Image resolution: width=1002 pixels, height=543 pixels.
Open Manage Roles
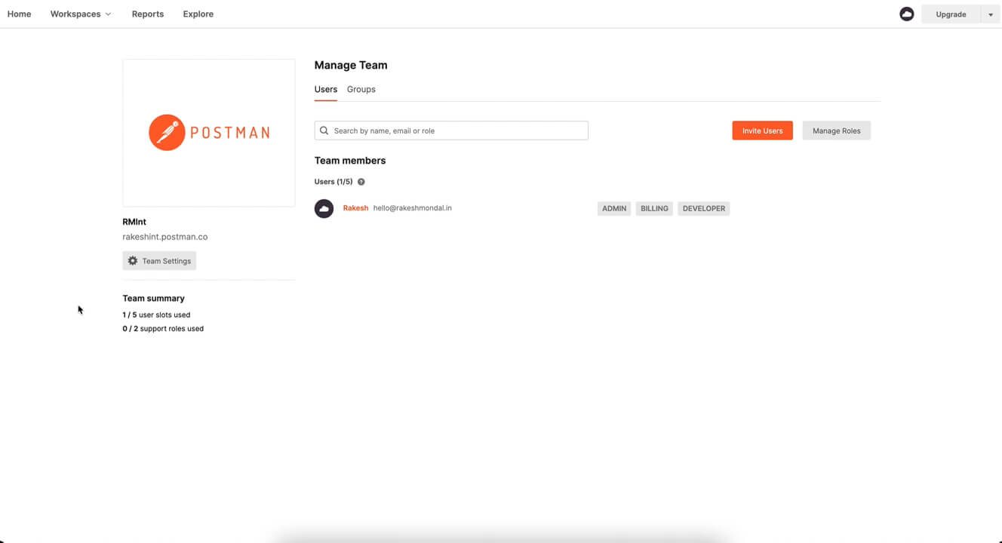[836, 130]
